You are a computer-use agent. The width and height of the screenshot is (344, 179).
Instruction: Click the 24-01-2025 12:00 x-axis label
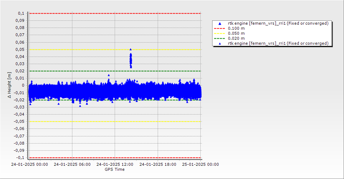click(x=115, y=165)
